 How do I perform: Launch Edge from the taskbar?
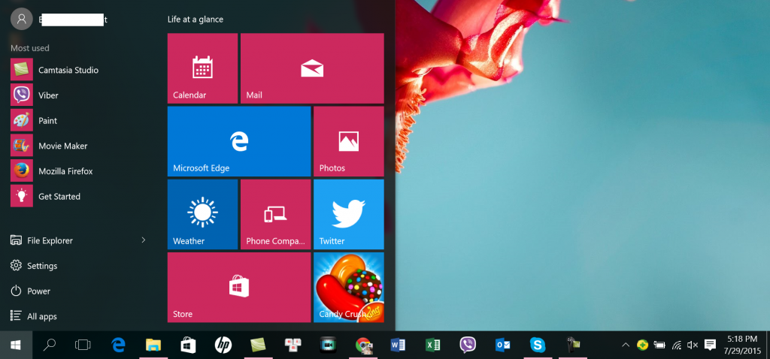[x=118, y=345]
